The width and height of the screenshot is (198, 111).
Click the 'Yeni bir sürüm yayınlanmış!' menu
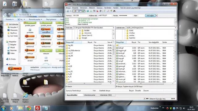coord(130,8)
